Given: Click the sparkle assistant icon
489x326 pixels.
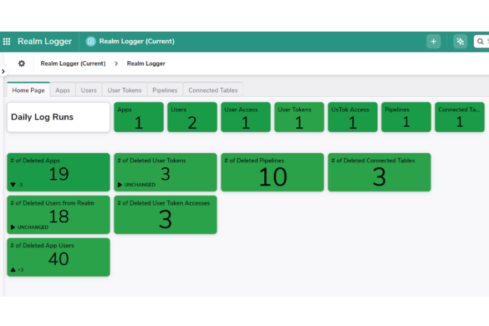Looking at the screenshot, I should (460, 41).
